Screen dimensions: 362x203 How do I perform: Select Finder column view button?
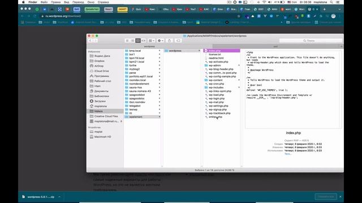click(138, 41)
